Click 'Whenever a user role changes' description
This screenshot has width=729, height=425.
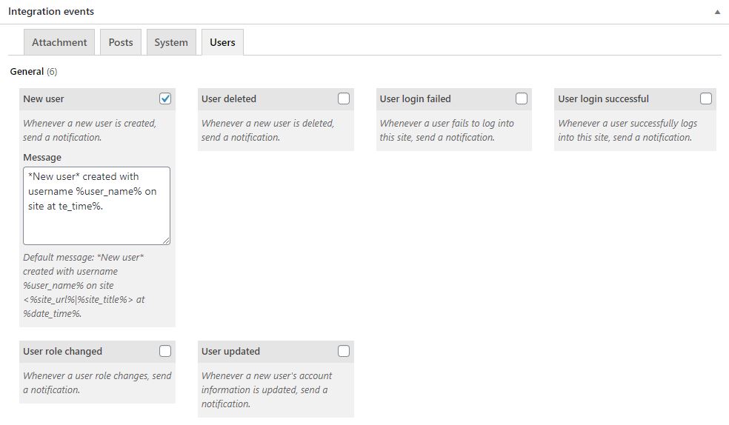[97, 383]
